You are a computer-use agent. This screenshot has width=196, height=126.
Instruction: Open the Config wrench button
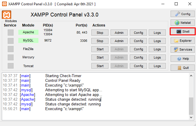183,14
